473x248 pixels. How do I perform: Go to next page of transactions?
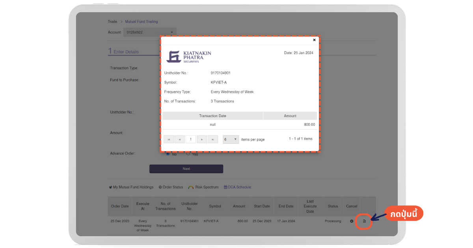tap(202, 139)
